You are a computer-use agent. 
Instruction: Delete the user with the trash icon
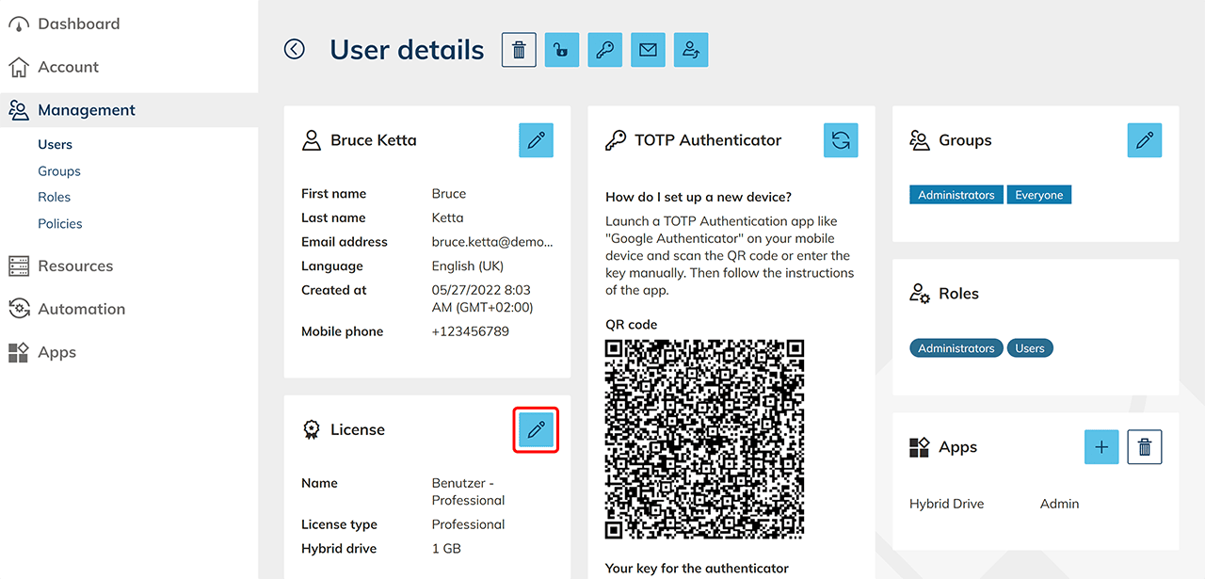coord(519,50)
